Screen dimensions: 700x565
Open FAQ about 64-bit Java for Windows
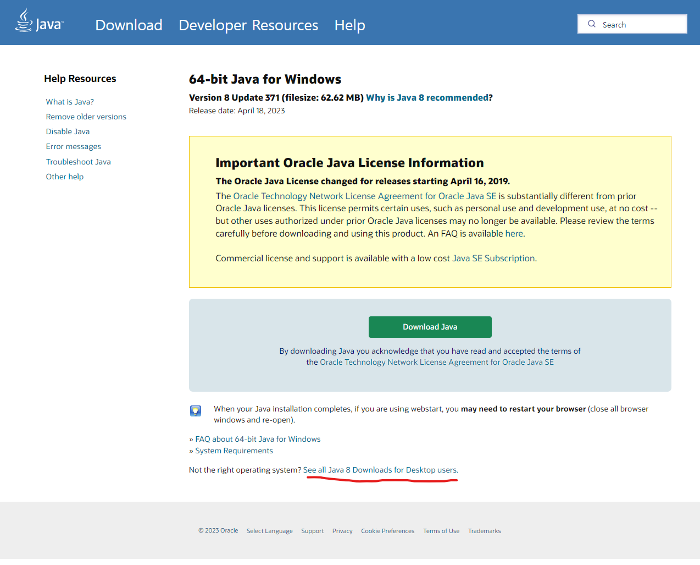click(258, 439)
